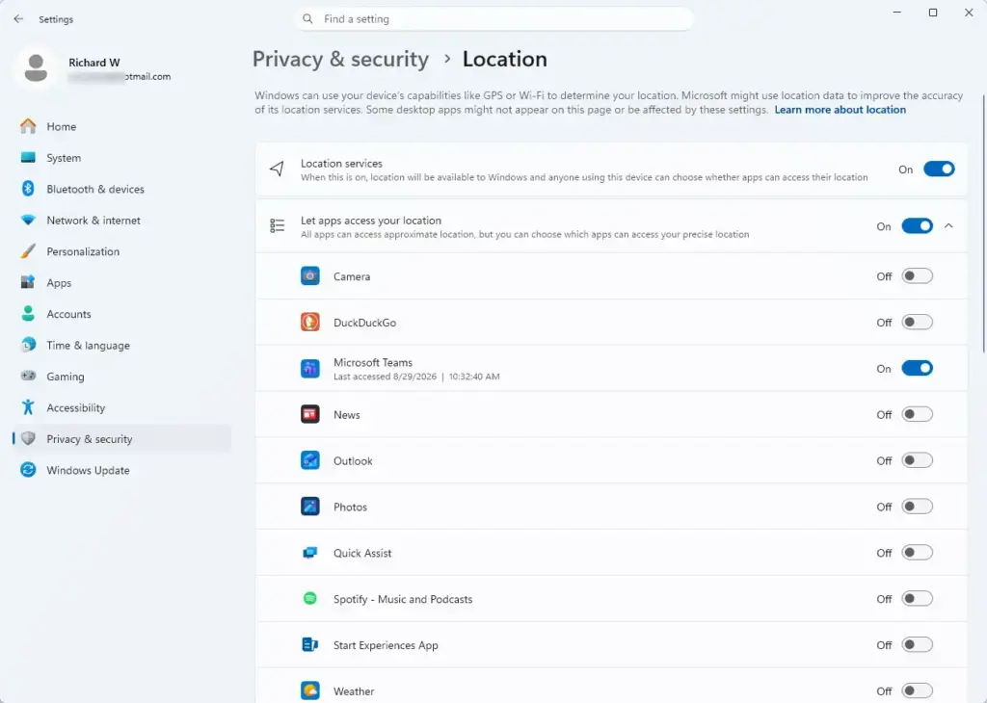
Task: Open Learn more about location link
Action: (x=840, y=110)
